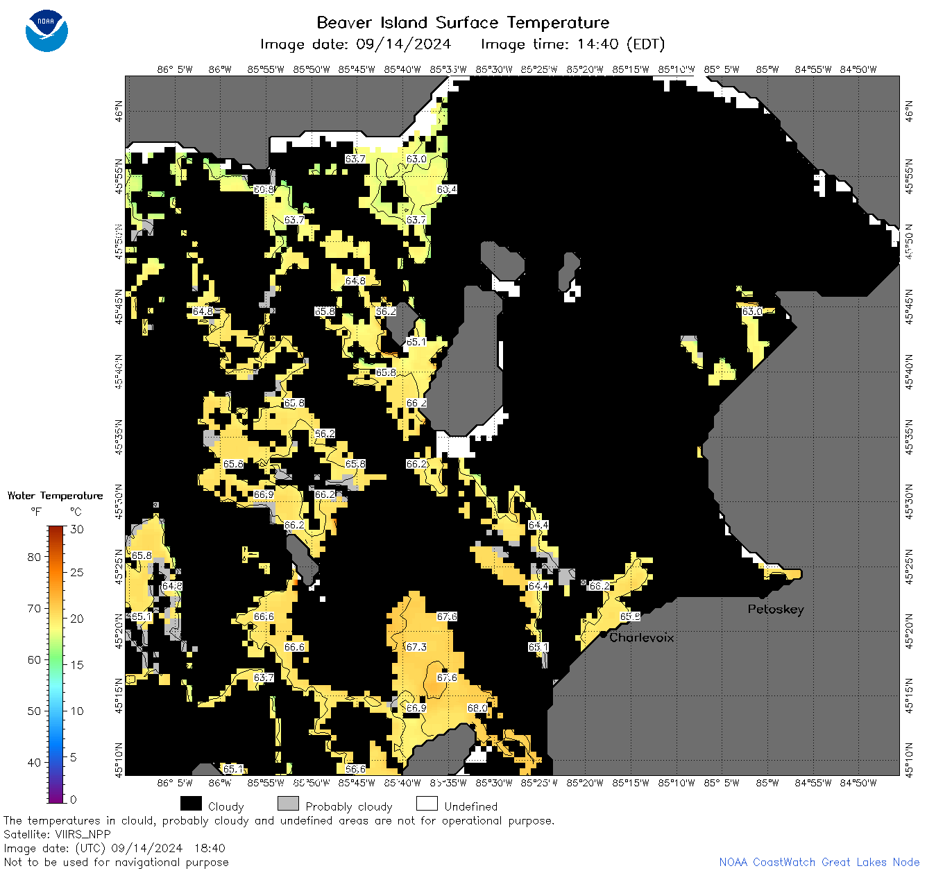
Task: Click the 30 tick on Celsius scale
Action: coord(77,529)
